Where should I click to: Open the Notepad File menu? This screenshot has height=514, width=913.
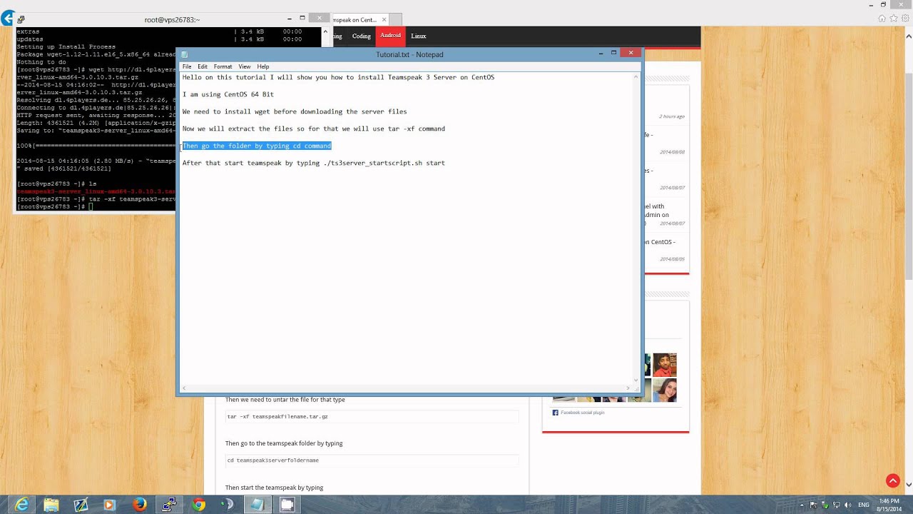point(187,66)
